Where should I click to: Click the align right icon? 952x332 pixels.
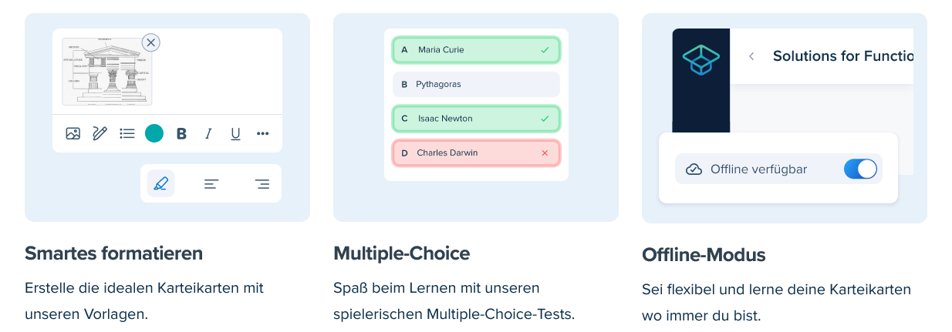tap(262, 184)
